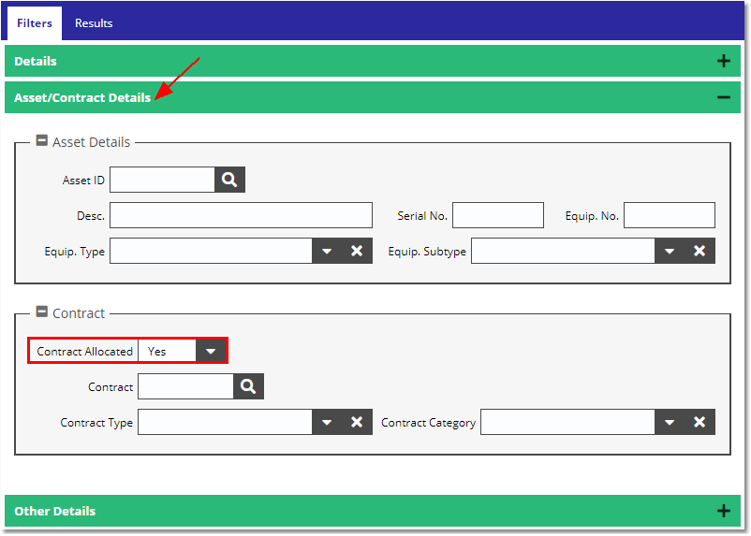Switch to the Filters tab
This screenshot has width=751, height=536.
[x=35, y=23]
